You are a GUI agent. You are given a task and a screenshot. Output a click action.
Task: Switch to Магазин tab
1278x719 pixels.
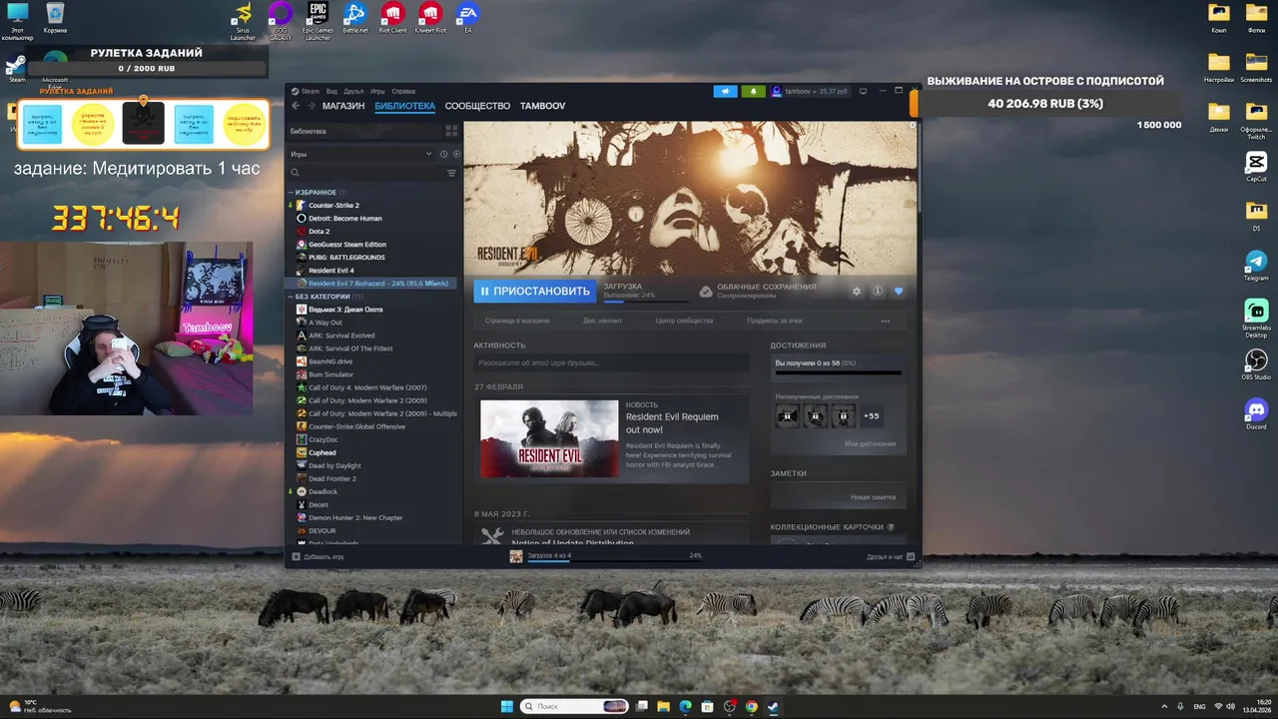tap(343, 106)
